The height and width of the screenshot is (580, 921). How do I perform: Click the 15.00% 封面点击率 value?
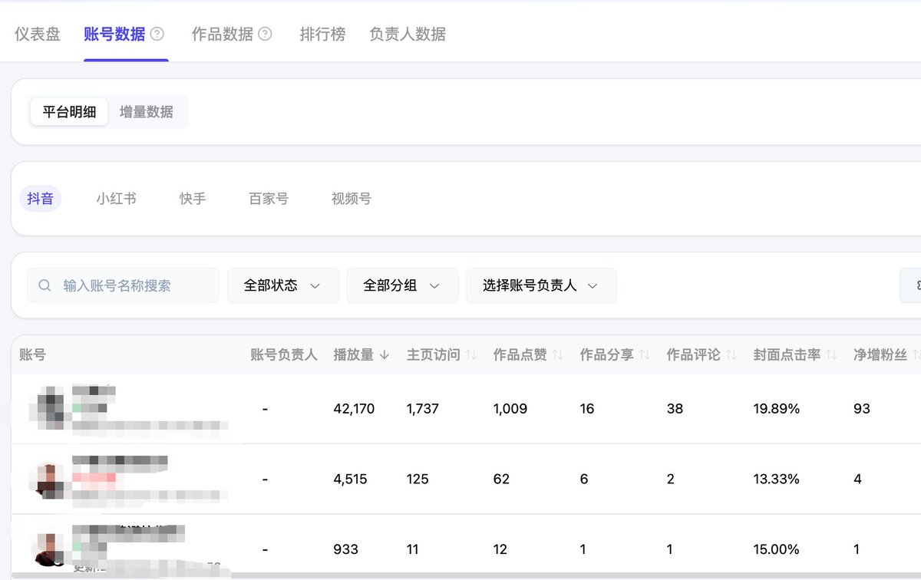point(777,549)
